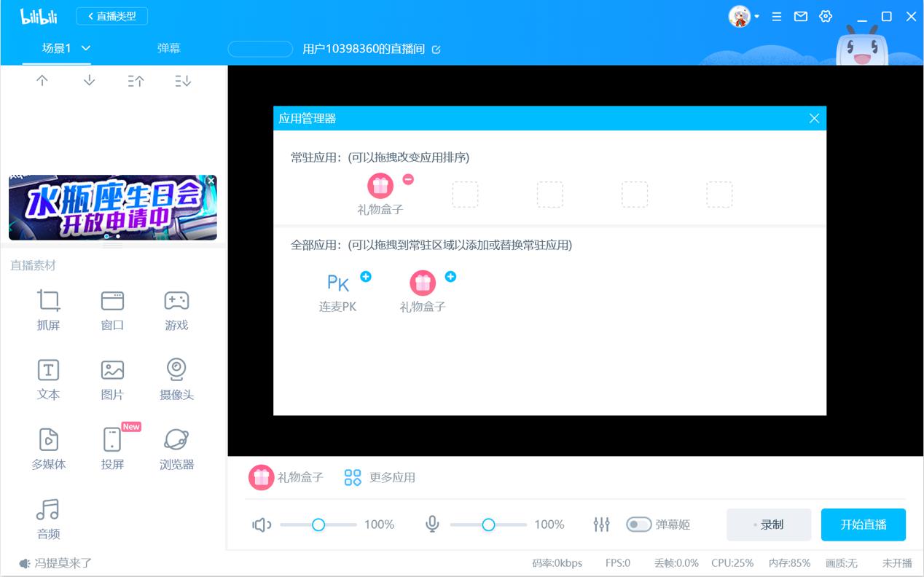Viewport: 924px width, 577px height.
Task: Add a multimedia (多媒体) source
Action: [49, 449]
